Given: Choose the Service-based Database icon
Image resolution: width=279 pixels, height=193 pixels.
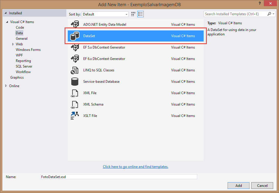Looking at the screenshot, I should pyautogui.click(x=75, y=82).
